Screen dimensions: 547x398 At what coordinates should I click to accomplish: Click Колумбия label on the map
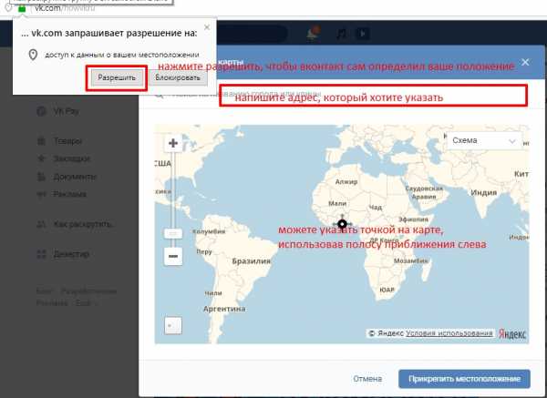tap(209, 231)
